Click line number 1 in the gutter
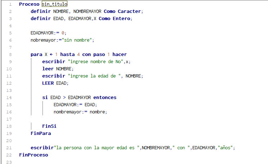The image size is (268, 164). point(10,4)
